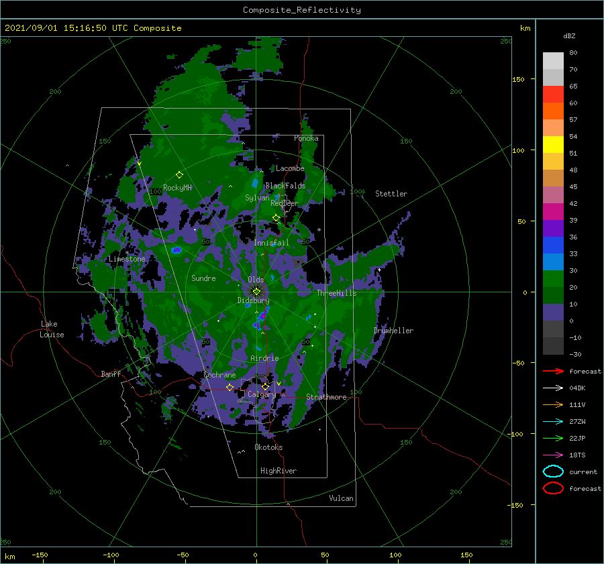
Task: Click the yellow diamond marker below RedDeer
Action: pos(276,218)
